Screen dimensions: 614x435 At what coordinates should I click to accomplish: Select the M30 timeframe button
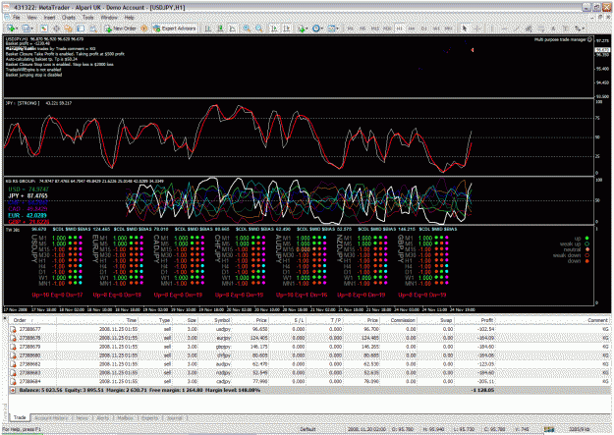[387, 28]
